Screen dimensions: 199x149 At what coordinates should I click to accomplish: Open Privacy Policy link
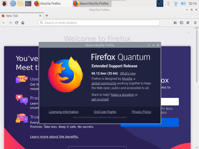tap(141, 112)
